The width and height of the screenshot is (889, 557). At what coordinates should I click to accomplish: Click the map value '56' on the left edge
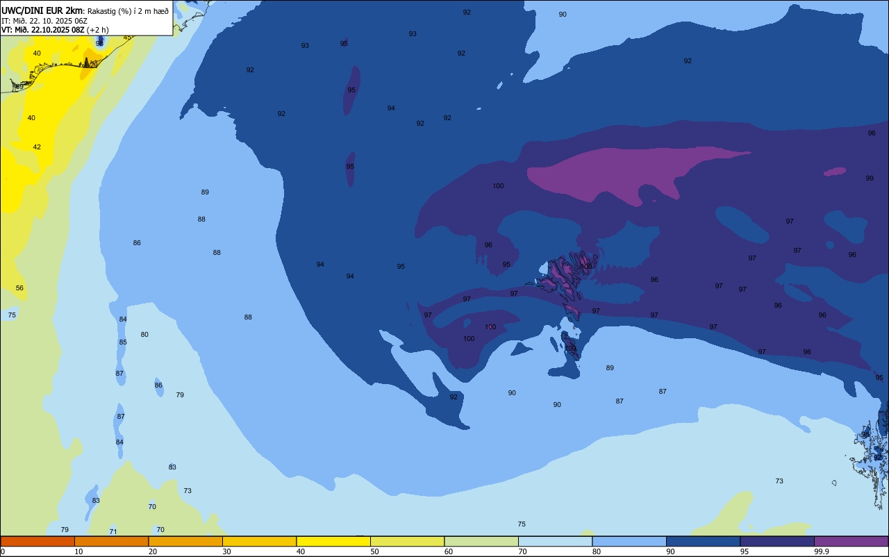pyautogui.click(x=19, y=288)
